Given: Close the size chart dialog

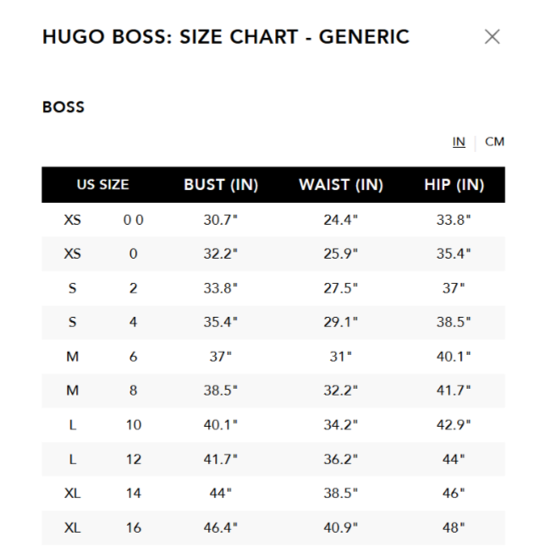Looking at the screenshot, I should click(492, 37).
